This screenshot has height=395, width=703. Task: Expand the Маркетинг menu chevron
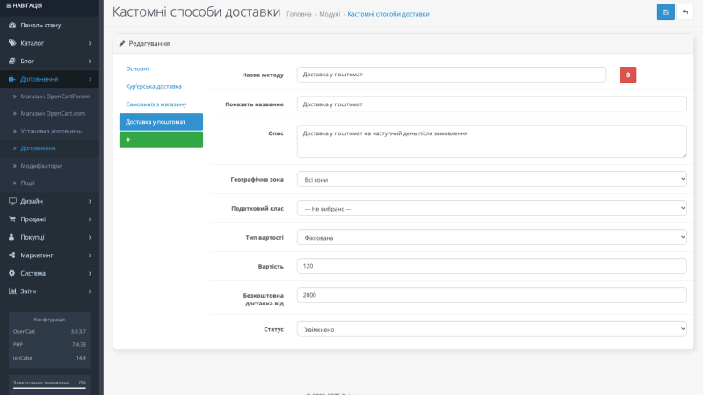[x=90, y=255]
